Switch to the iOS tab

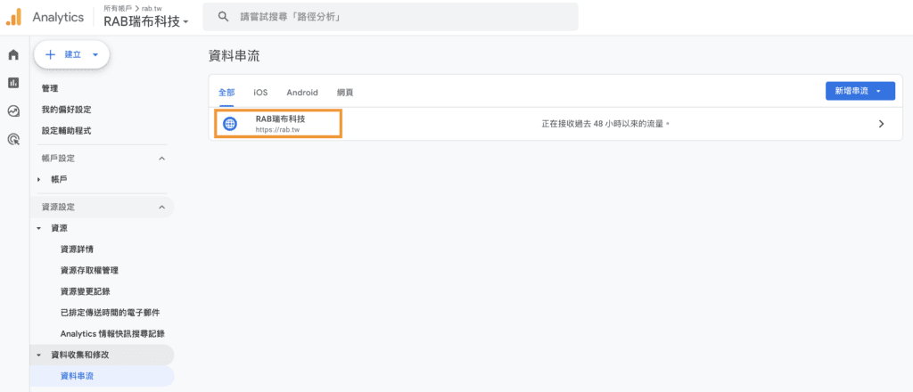260,92
